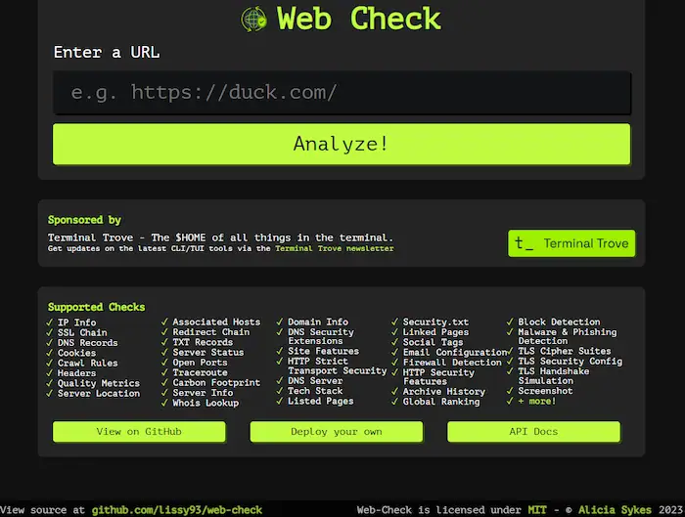Click the Terminal Trove sponsor button
This screenshot has width=685, height=517.
[x=571, y=243]
